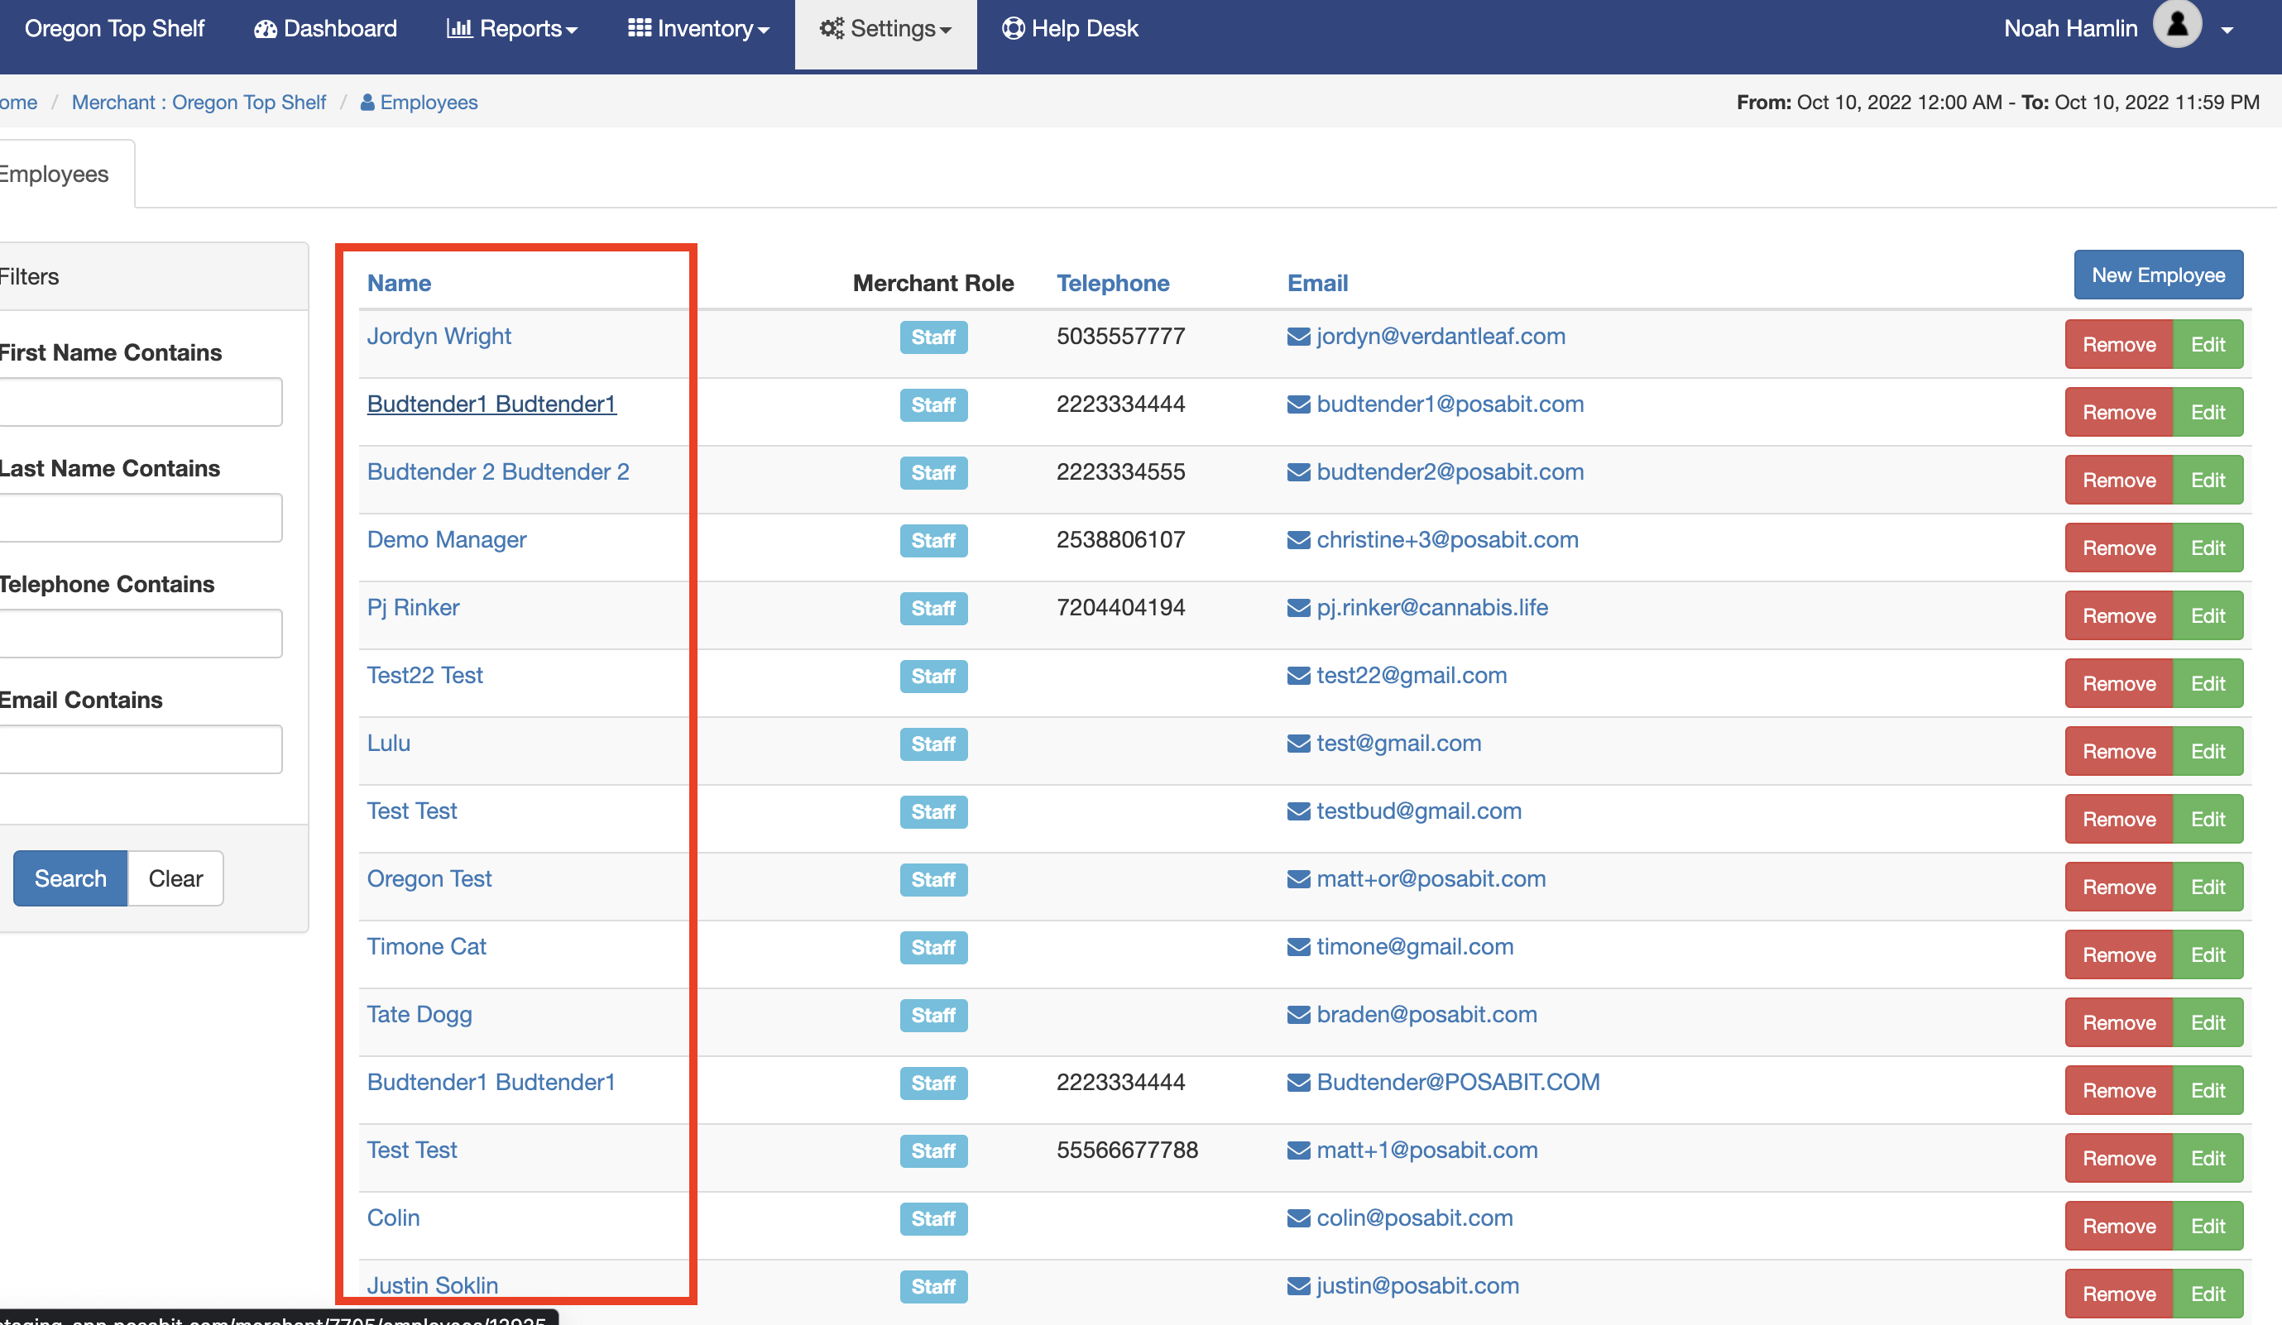Open Colin employee profile
This screenshot has height=1325, width=2282.
click(x=393, y=1218)
